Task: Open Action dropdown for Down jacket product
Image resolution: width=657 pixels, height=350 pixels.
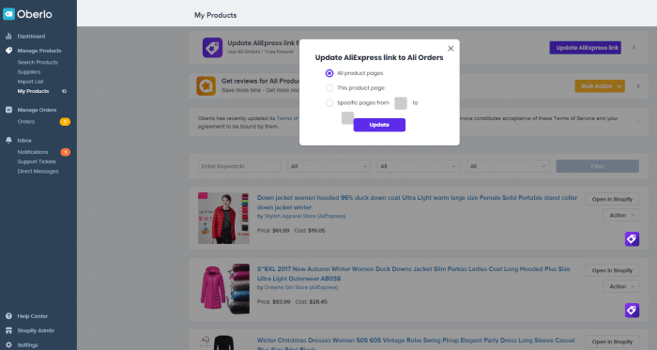Action: [x=621, y=215]
